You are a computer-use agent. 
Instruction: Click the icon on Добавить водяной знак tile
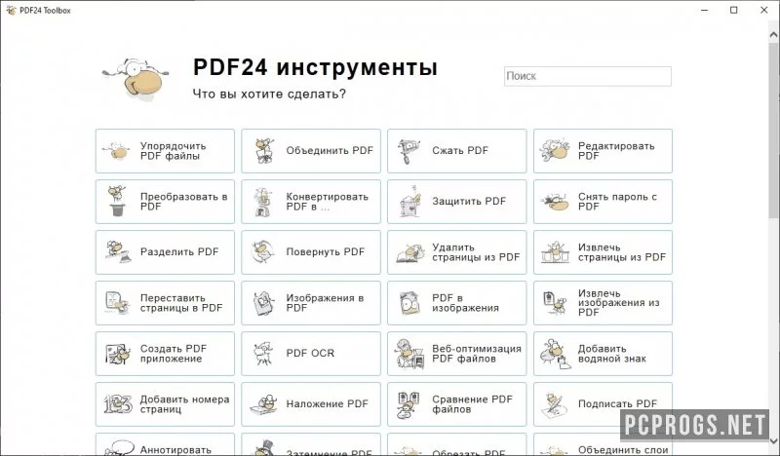coord(555,354)
